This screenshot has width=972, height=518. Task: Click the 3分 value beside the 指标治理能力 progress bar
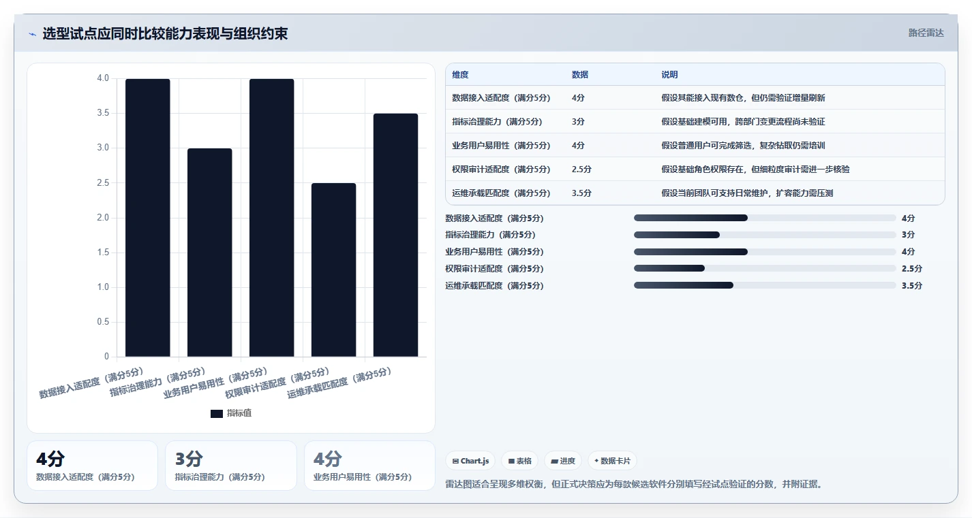click(x=908, y=235)
